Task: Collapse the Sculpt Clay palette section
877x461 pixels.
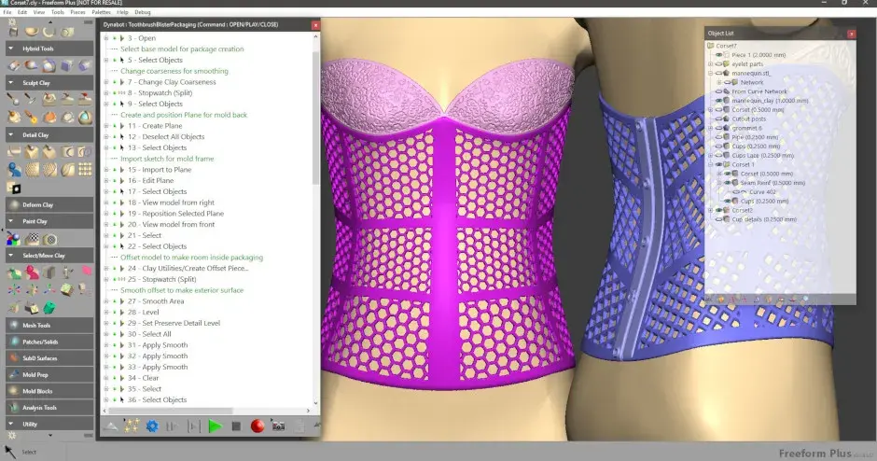Action: point(11,80)
